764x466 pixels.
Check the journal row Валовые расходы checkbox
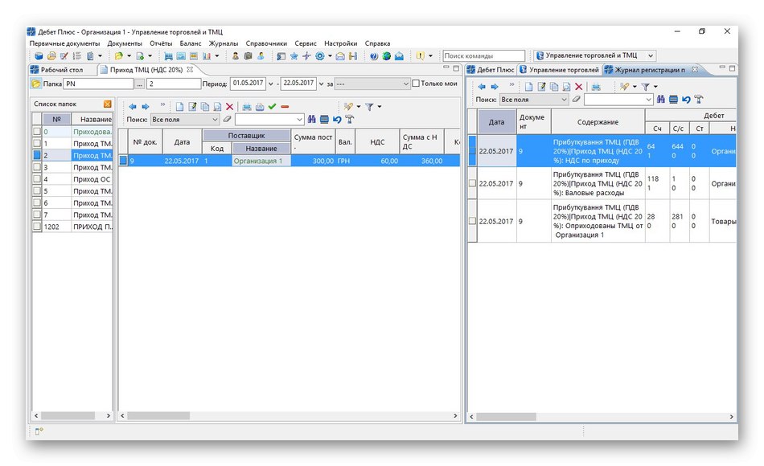click(472, 183)
